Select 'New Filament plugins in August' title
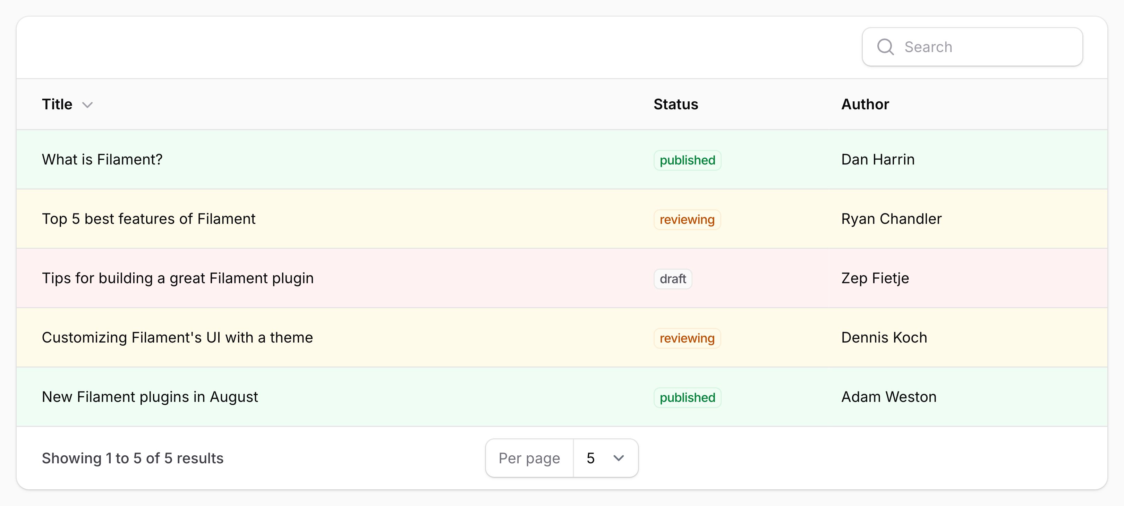Image resolution: width=1124 pixels, height=506 pixels. (x=150, y=397)
